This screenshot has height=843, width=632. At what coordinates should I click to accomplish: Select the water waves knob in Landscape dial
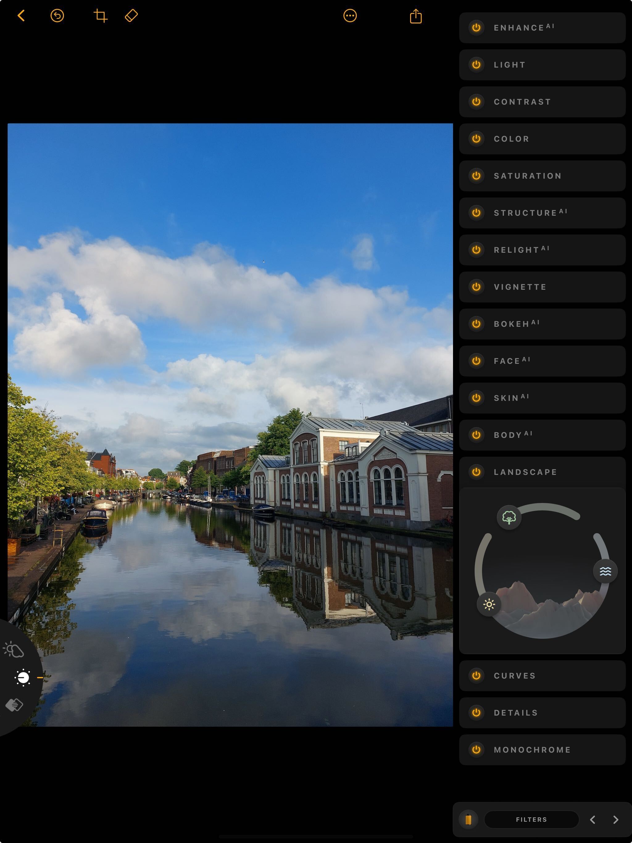[605, 571]
